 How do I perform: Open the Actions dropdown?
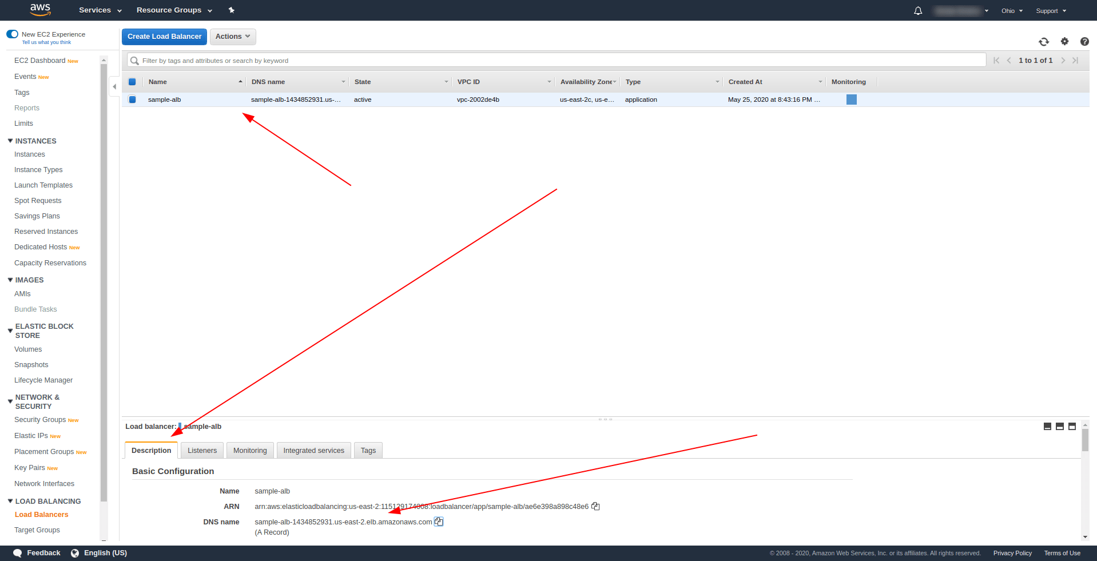[232, 36]
